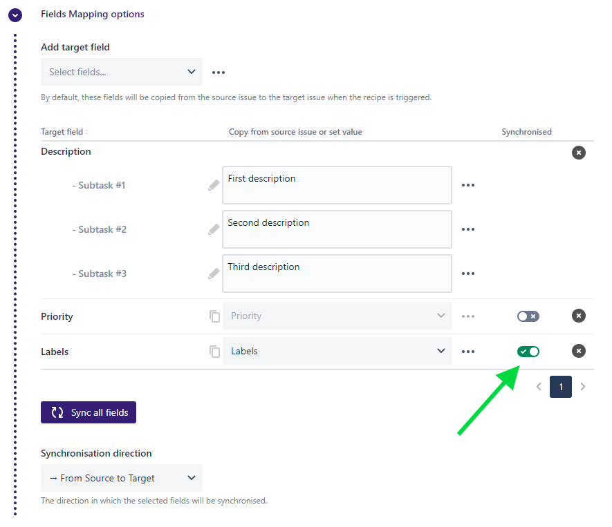
Task: Open the three-dot menu for Labels row
Action: point(468,352)
